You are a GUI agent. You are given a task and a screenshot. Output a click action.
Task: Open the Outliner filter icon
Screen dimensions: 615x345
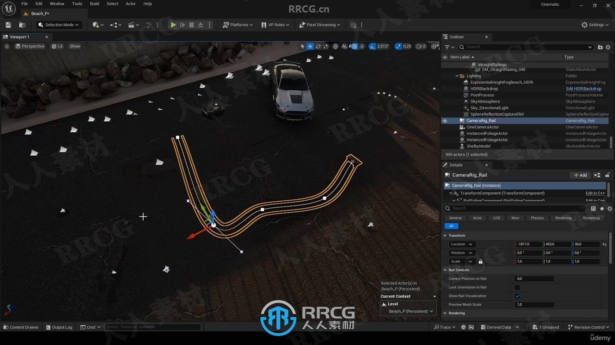[x=449, y=47]
